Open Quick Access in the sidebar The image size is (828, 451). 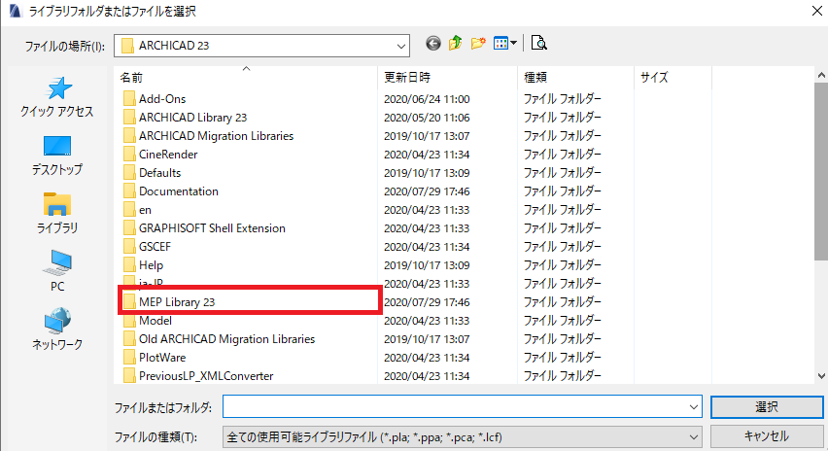click(57, 96)
